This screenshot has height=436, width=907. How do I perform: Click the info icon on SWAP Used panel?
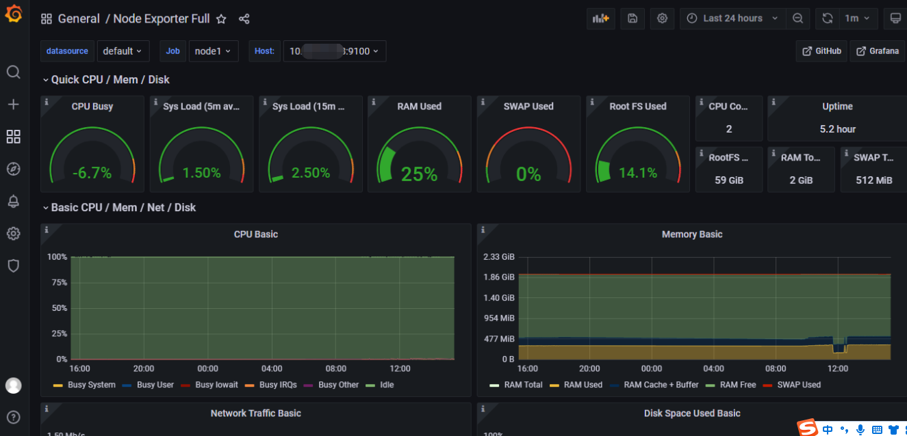[483, 102]
